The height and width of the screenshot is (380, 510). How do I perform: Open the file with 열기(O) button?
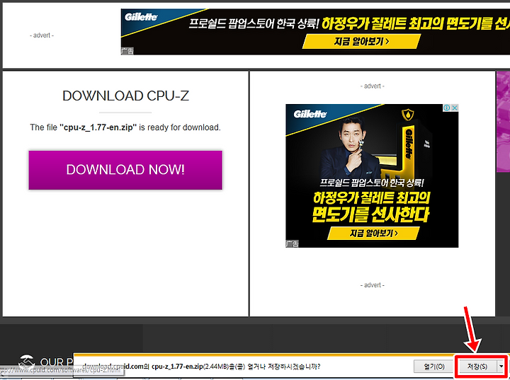[434, 367]
